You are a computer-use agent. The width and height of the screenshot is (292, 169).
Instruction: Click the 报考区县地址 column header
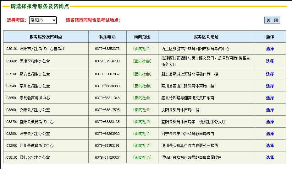pos(206,37)
